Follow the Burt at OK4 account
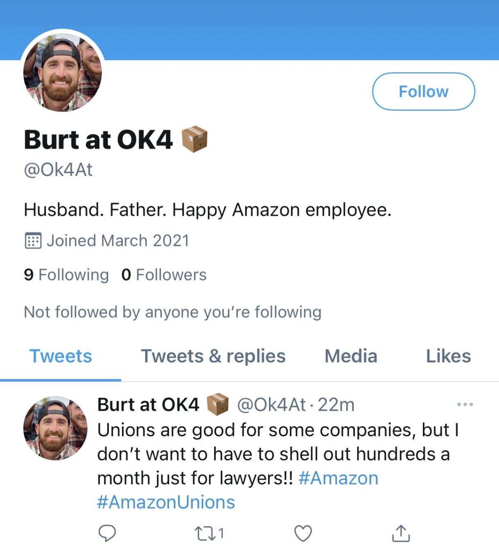Screen dimensions: 499x550 (x=423, y=91)
